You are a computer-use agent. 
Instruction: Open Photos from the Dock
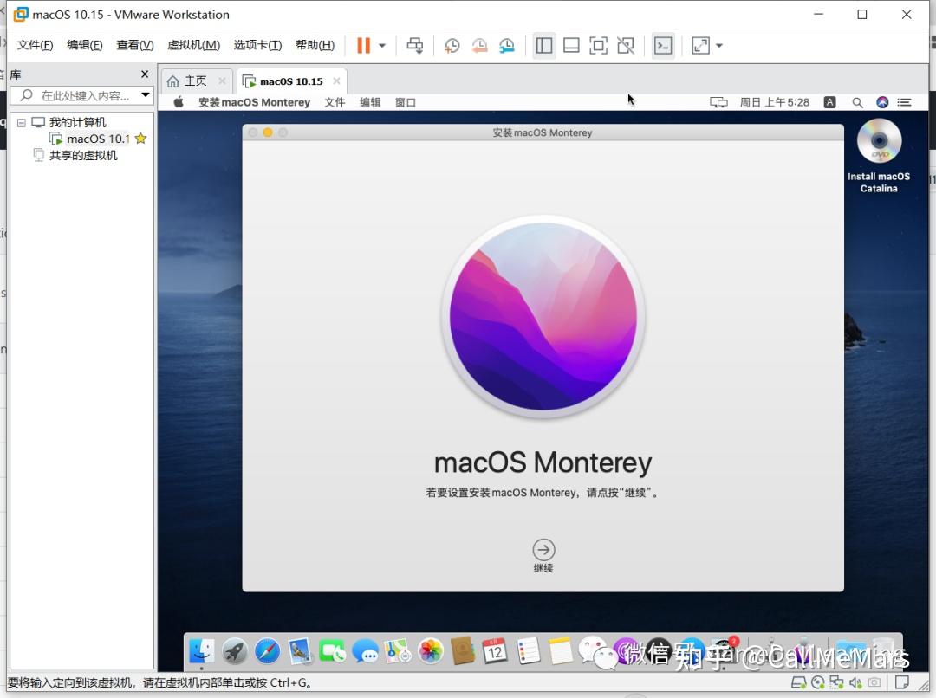431,651
